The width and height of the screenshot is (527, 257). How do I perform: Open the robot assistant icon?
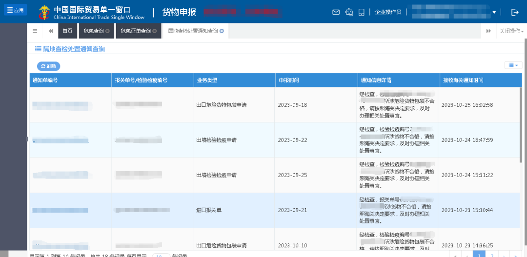point(349,12)
